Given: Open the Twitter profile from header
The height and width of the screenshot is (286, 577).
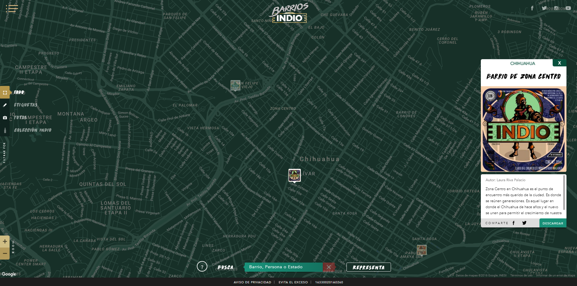Looking at the screenshot, I should (x=544, y=8).
